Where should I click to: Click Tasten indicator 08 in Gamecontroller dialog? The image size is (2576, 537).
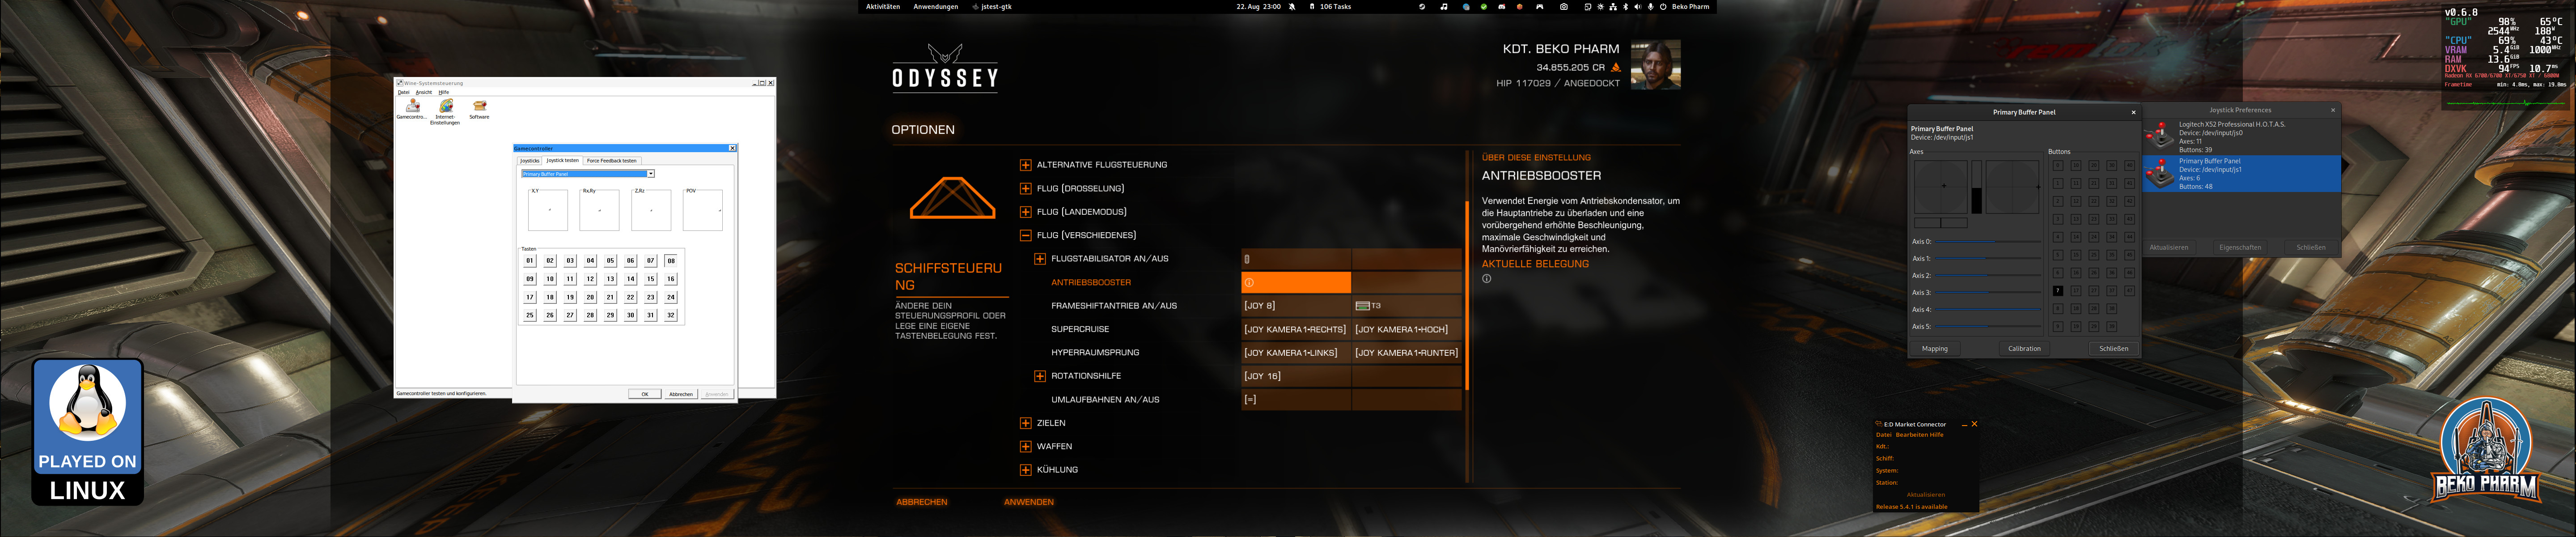pos(671,261)
